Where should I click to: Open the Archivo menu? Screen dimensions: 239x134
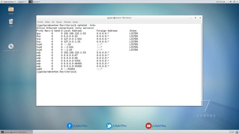coord(40,22)
